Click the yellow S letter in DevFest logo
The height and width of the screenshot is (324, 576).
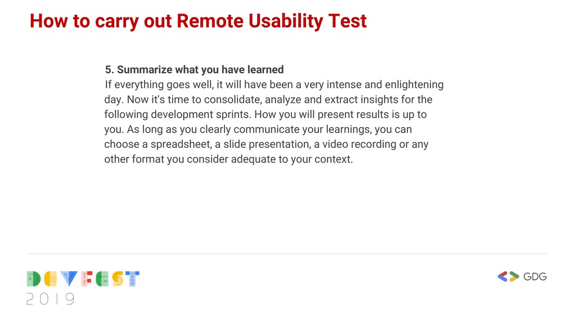(x=118, y=279)
